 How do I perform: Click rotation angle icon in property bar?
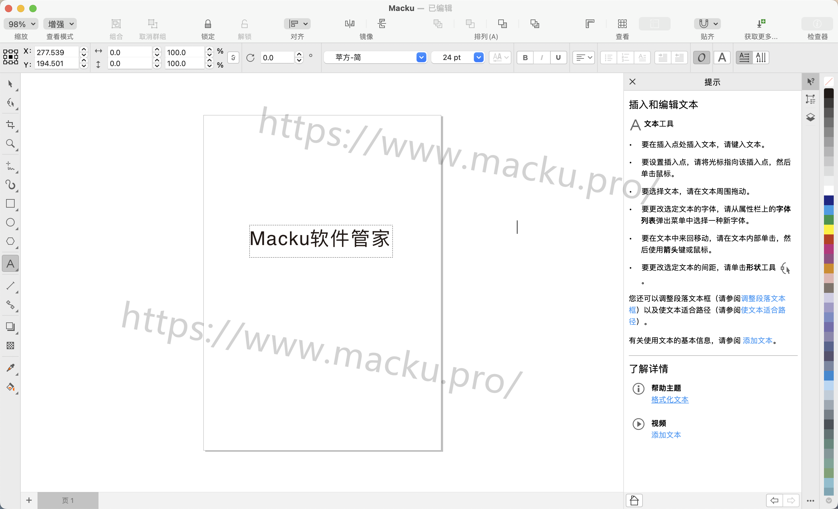tap(250, 58)
